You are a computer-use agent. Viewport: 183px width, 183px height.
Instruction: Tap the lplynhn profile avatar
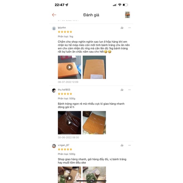pos(54,28)
